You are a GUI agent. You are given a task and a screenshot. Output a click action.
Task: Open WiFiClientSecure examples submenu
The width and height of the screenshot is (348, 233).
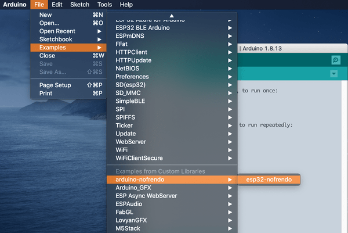click(172, 158)
